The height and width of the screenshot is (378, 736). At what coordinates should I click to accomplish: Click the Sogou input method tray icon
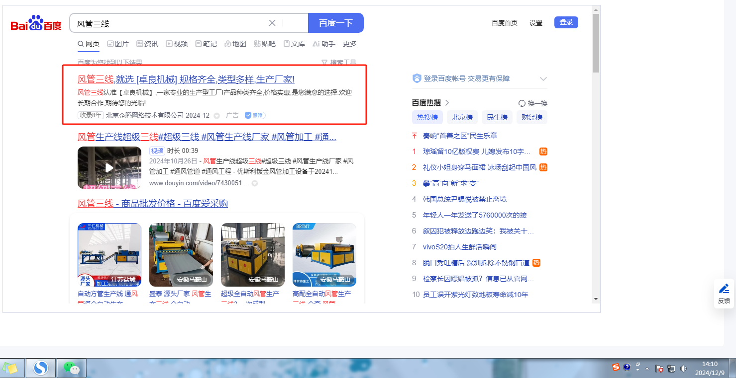tap(616, 368)
